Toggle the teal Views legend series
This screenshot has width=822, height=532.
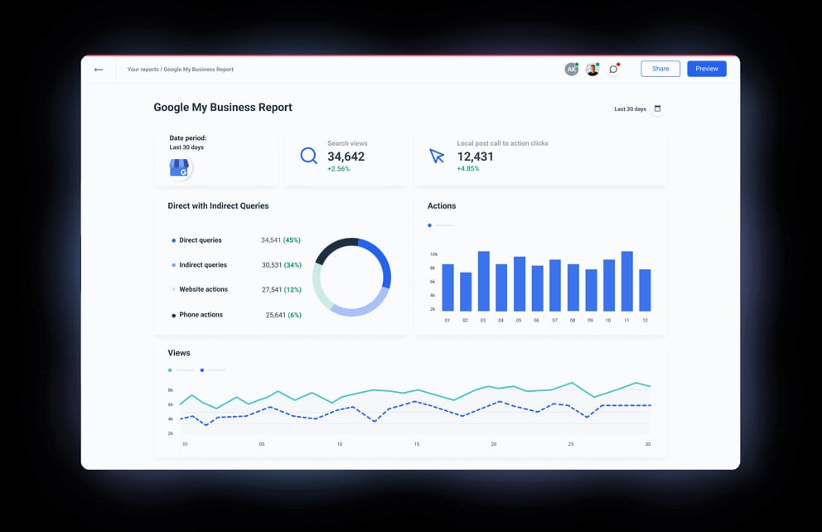(x=181, y=370)
